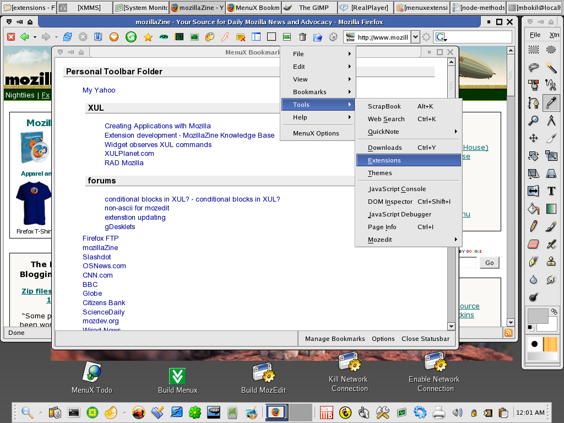Image resolution: width=564 pixels, height=423 pixels.
Task: Open JavaScript Console from Tools submenu
Action: pyautogui.click(x=409, y=189)
